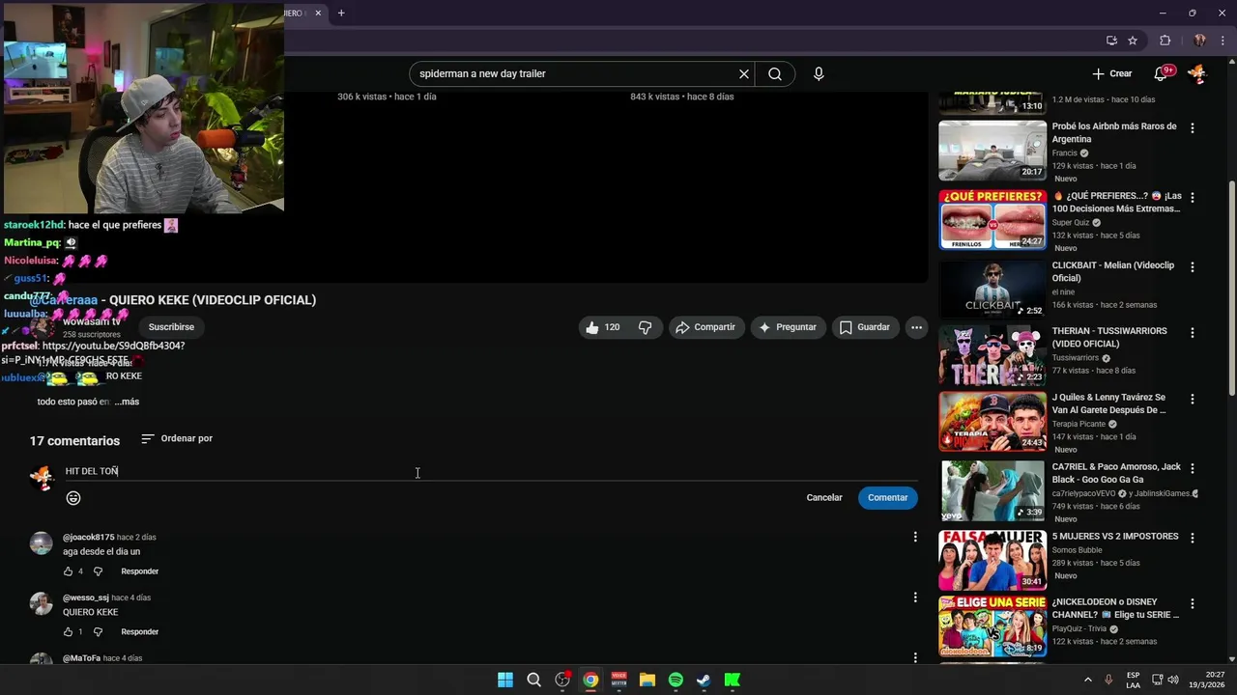Image resolution: width=1237 pixels, height=695 pixels.
Task: Show hidden system tray icons
Action: (x=1087, y=680)
